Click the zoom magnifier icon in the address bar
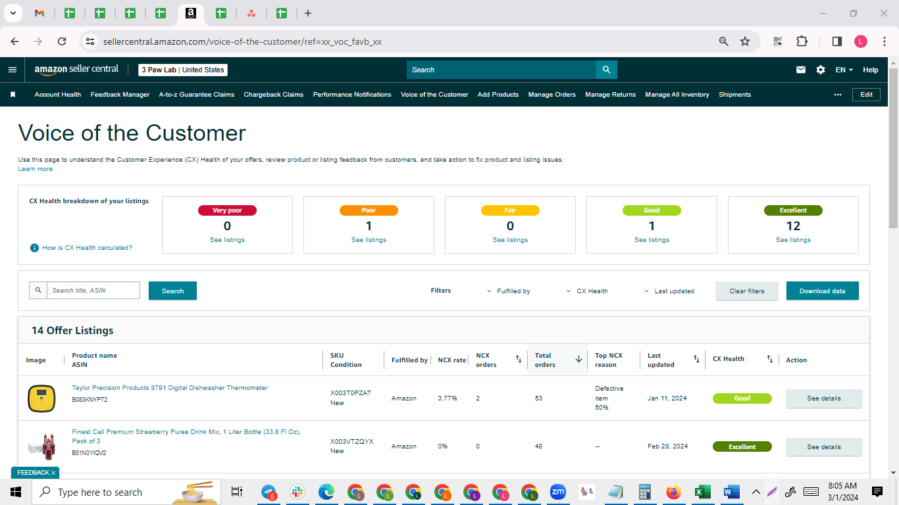This screenshot has width=899, height=505. coord(724,41)
